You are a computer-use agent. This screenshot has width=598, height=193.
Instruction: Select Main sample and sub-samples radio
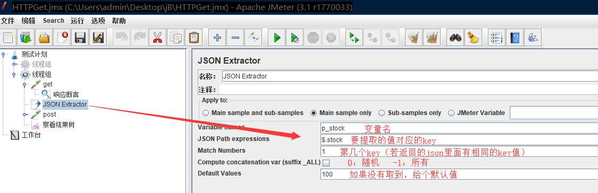click(x=206, y=113)
